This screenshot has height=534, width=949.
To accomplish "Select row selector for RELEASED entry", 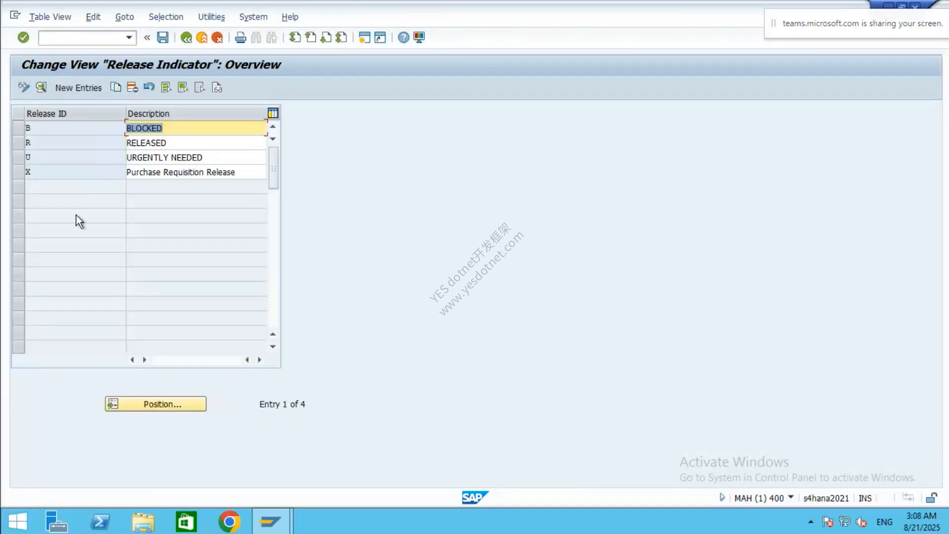I will pos(18,143).
